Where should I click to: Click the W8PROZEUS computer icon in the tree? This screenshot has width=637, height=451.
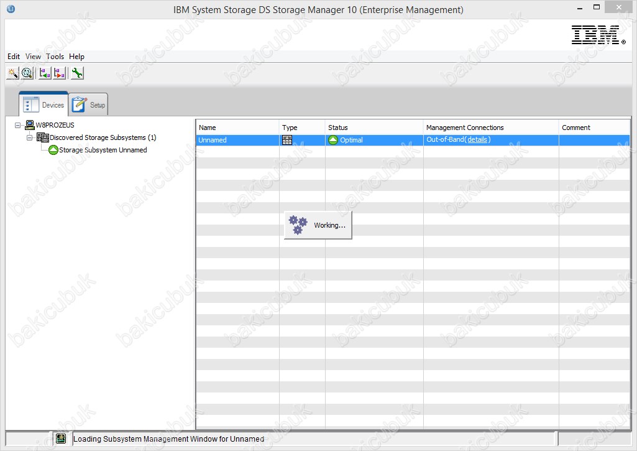[30, 125]
